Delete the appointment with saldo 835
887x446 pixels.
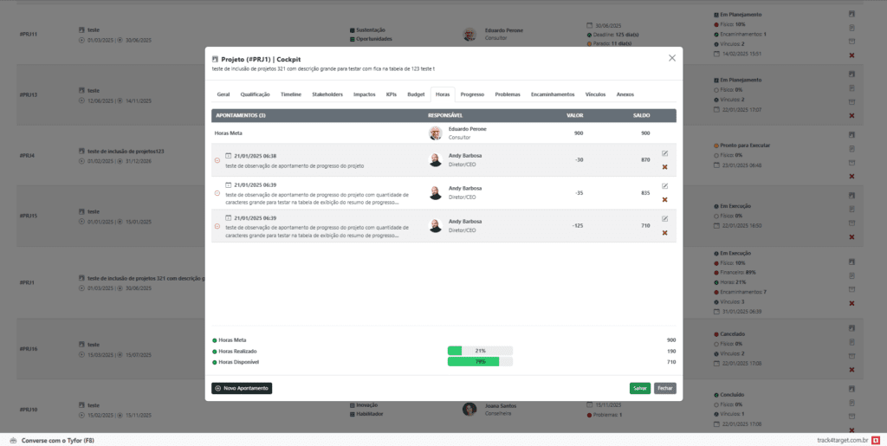click(x=664, y=199)
